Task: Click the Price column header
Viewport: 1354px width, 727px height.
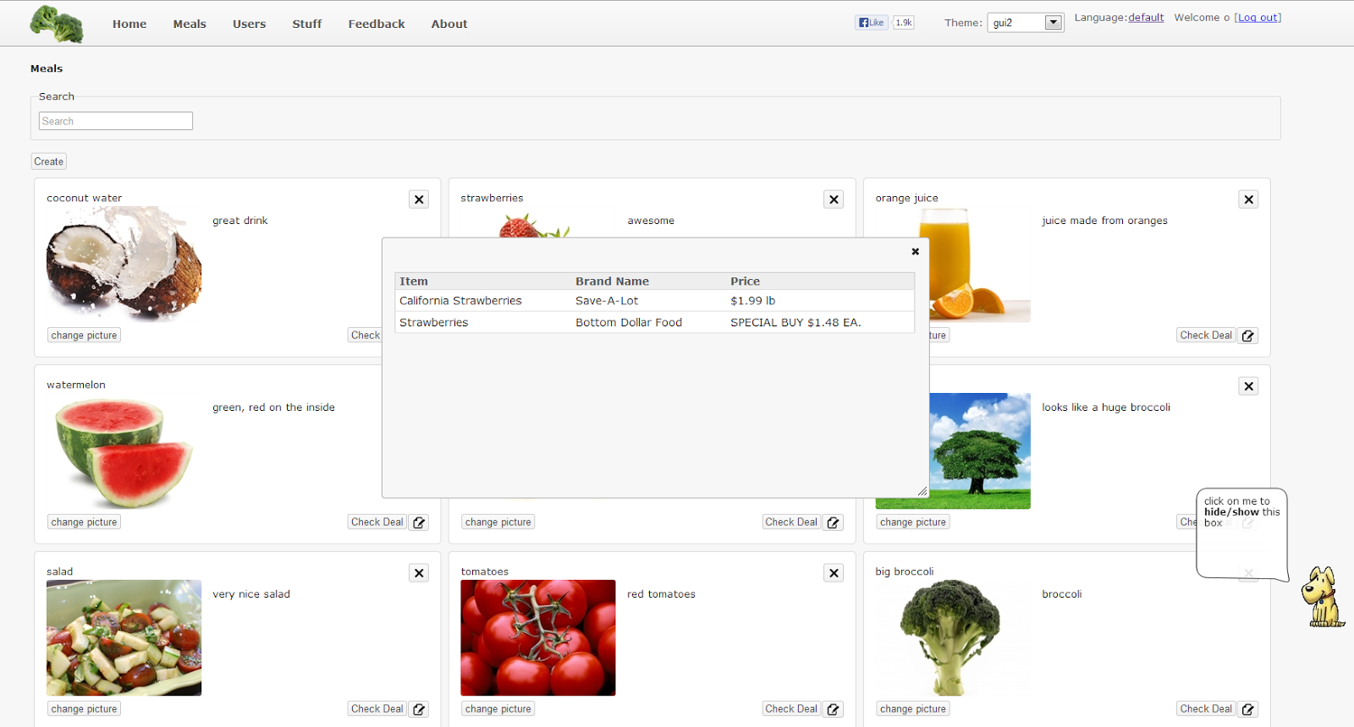Action: [746, 282]
